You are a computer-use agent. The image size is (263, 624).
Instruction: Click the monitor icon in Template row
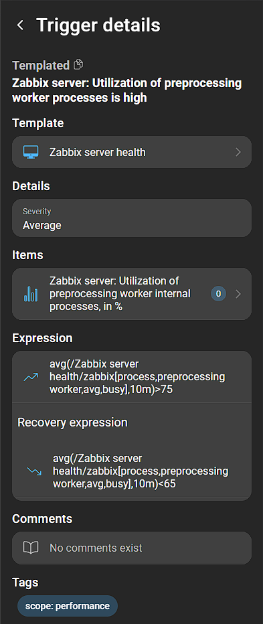[31, 152]
